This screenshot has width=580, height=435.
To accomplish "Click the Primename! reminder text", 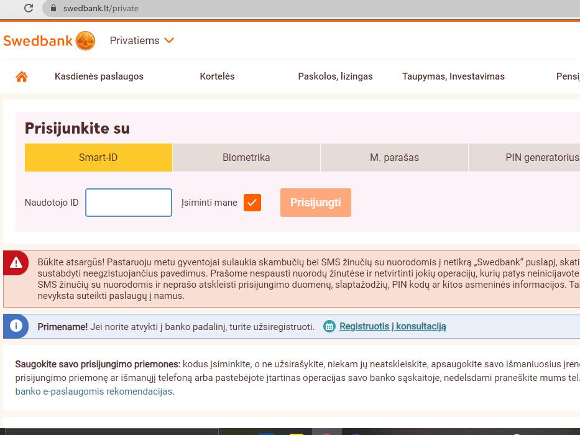I will pos(63,327).
